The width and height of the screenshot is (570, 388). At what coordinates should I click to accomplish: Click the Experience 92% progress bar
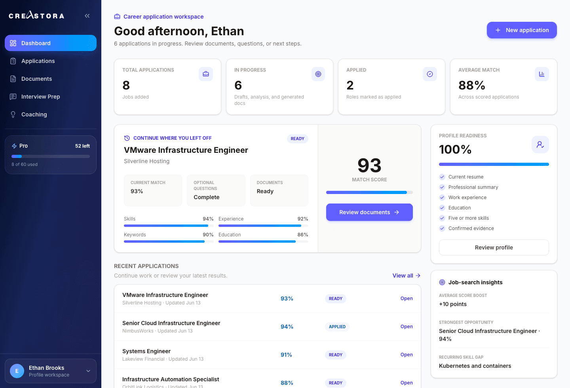(x=263, y=226)
